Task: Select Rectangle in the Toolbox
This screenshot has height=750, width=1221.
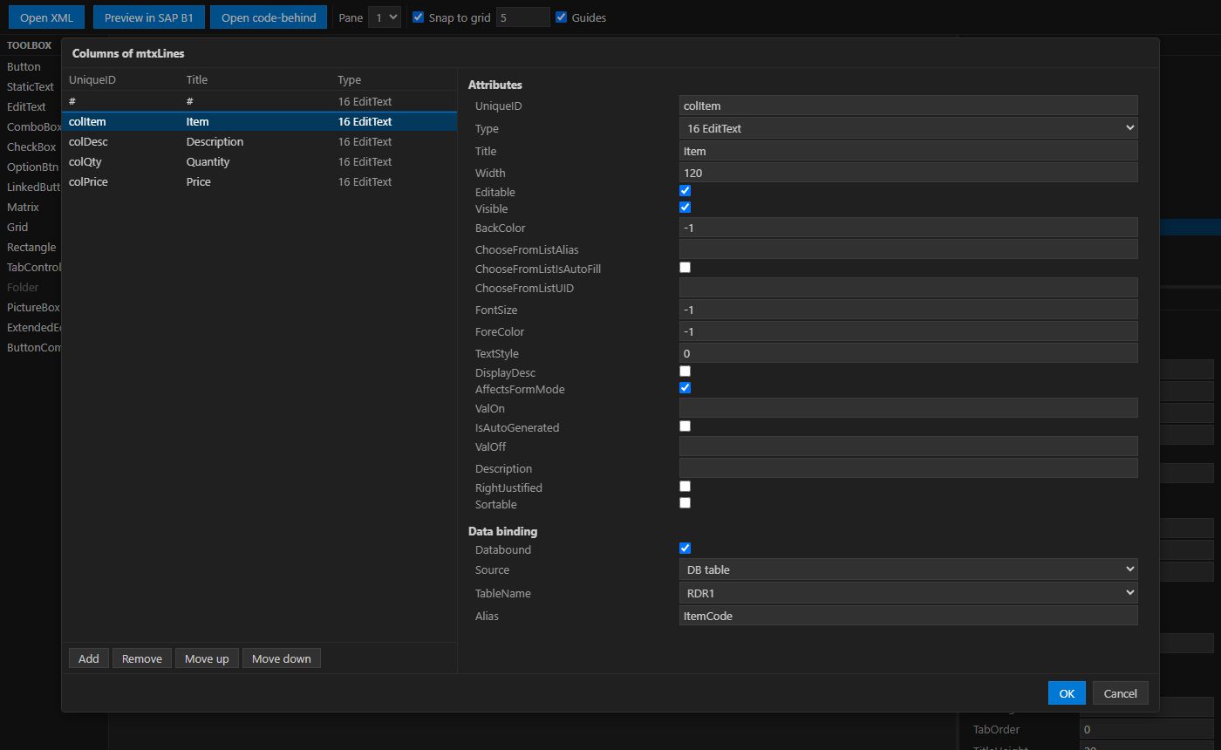Action: pyautogui.click(x=31, y=247)
